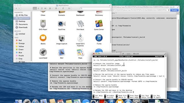The image size is (184, 103).
Task: Select the Mail app icon
Action: 62,52
